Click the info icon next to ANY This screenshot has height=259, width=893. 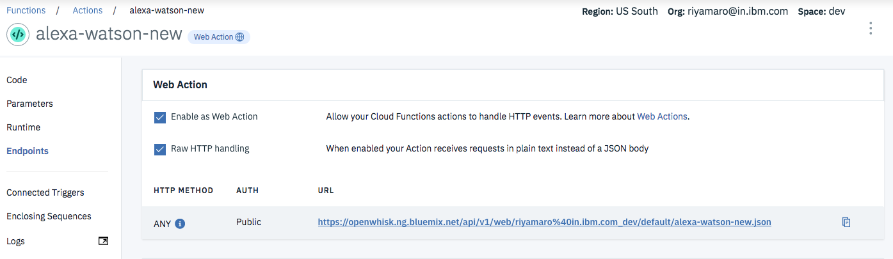click(180, 224)
